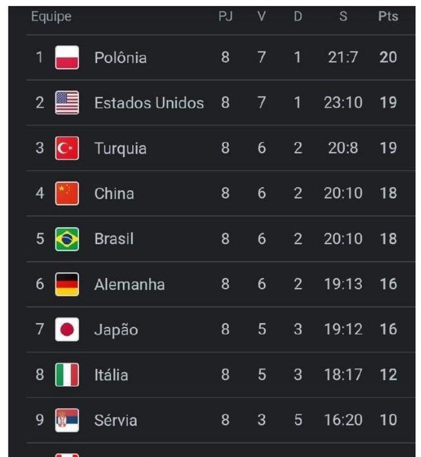The image size is (421, 457).
Task: Open the Brasil team row
Action: [221, 239]
